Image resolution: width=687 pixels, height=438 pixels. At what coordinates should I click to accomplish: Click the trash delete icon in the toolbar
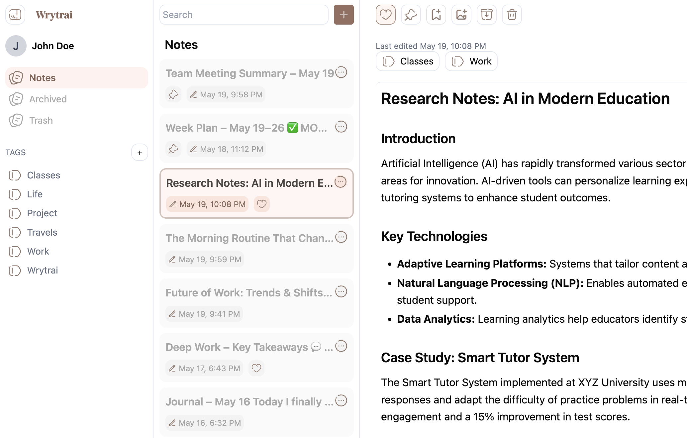(512, 15)
